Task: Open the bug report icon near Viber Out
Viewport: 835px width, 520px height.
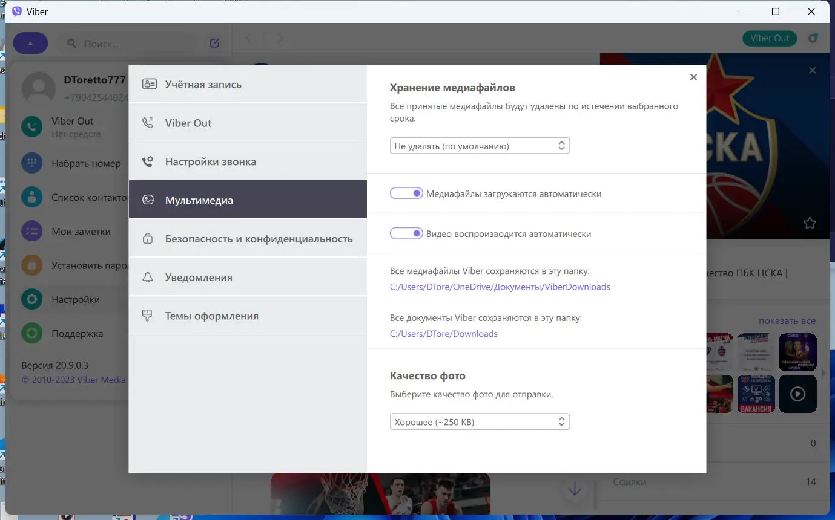Action: [813, 38]
